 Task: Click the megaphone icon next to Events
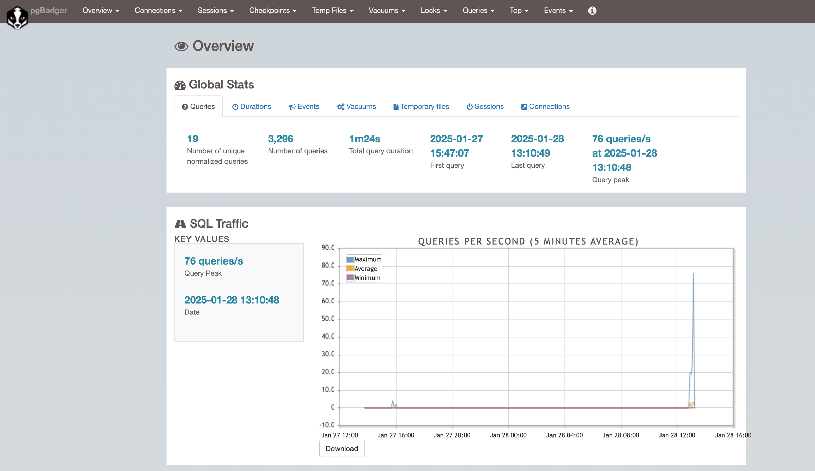(x=292, y=107)
